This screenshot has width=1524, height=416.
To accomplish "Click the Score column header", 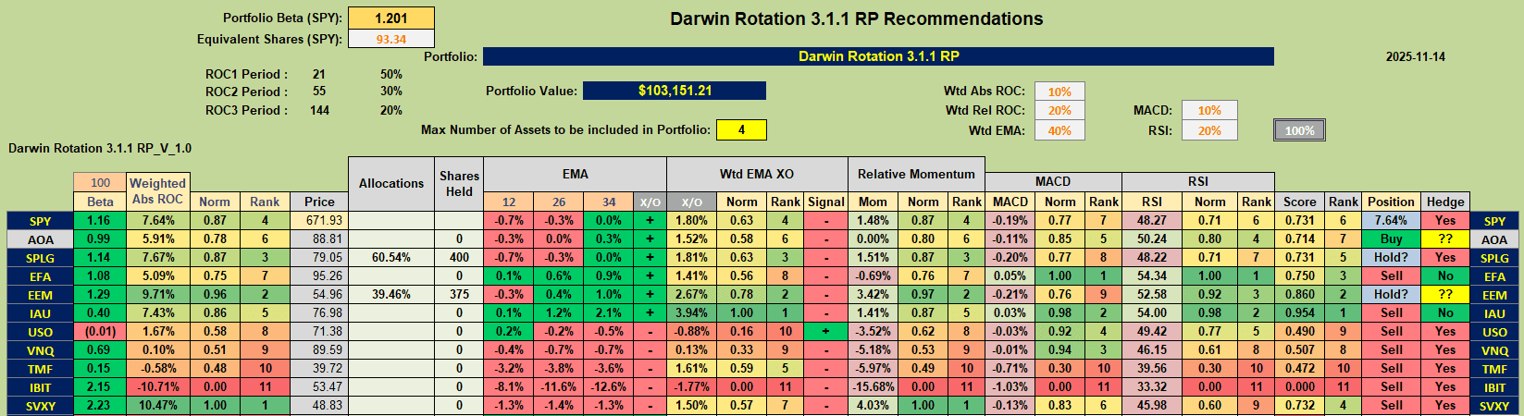I will [1300, 202].
